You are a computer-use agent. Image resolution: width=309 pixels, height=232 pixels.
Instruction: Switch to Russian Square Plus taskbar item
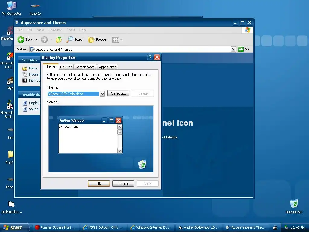(x=56, y=227)
